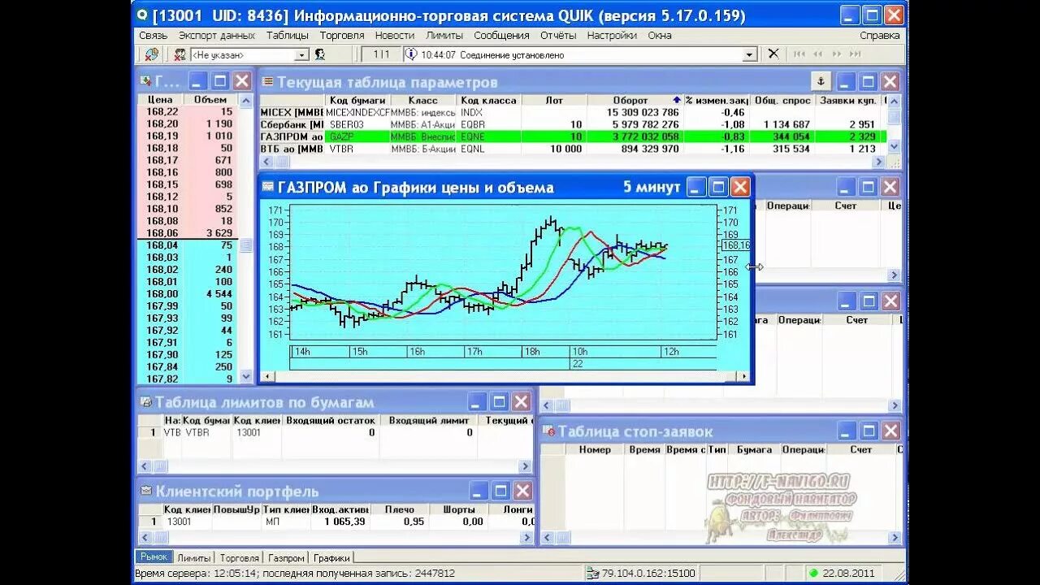
Task: Click the QUIK application icon in title bar
Action: point(142,15)
